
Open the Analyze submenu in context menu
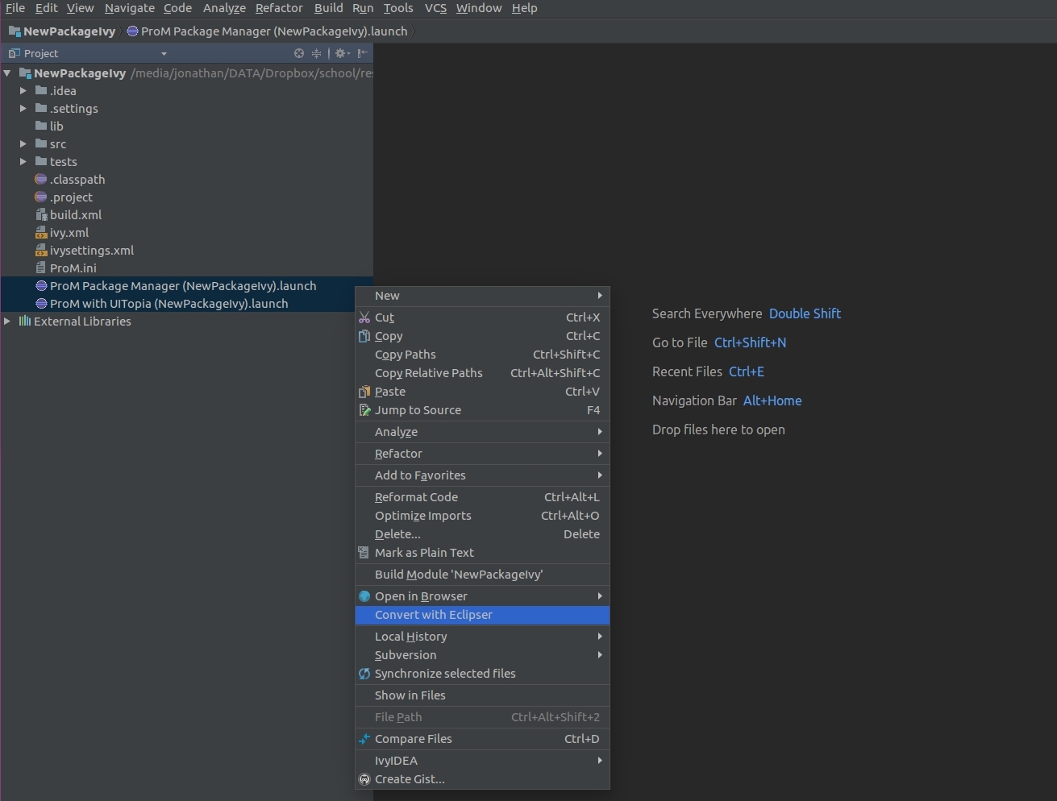point(482,432)
